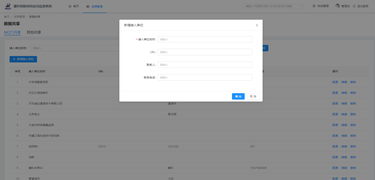Image resolution: width=375 pixels, height=180 pixels.
Task: Open 系统管理 settings
Action: click(321, 6)
